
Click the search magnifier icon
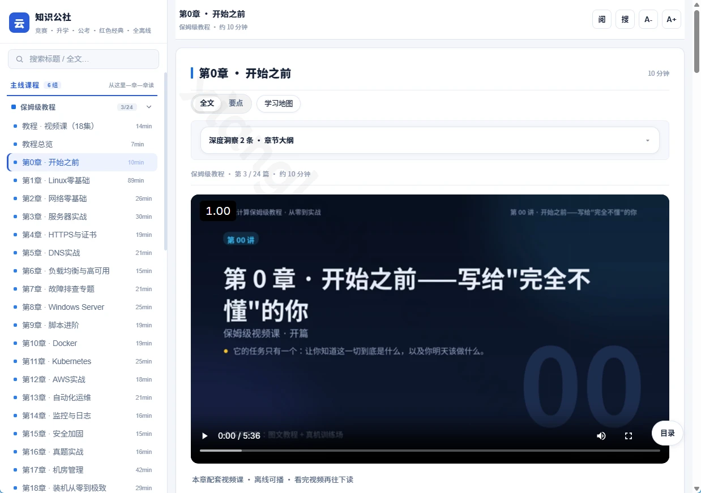click(20, 59)
